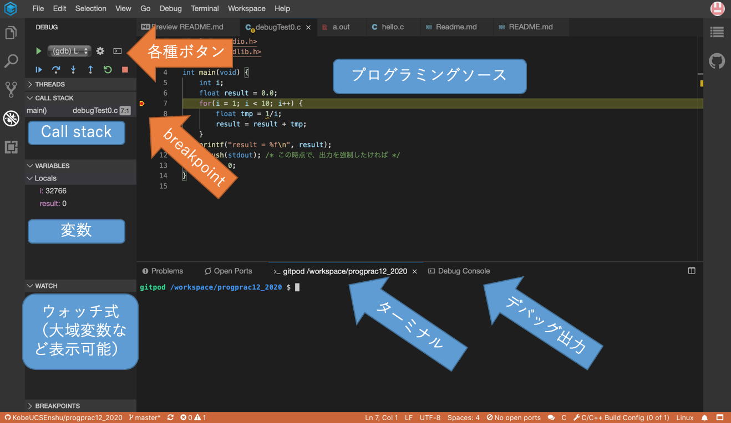This screenshot has height=423, width=731.
Task: Open the Problems panel tab
Action: [x=163, y=271]
